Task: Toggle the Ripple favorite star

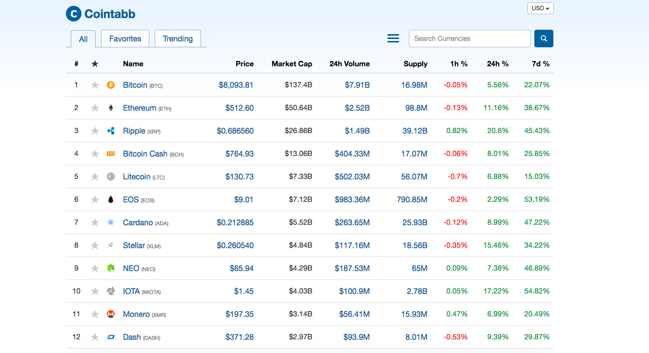Action: tap(95, 131)
